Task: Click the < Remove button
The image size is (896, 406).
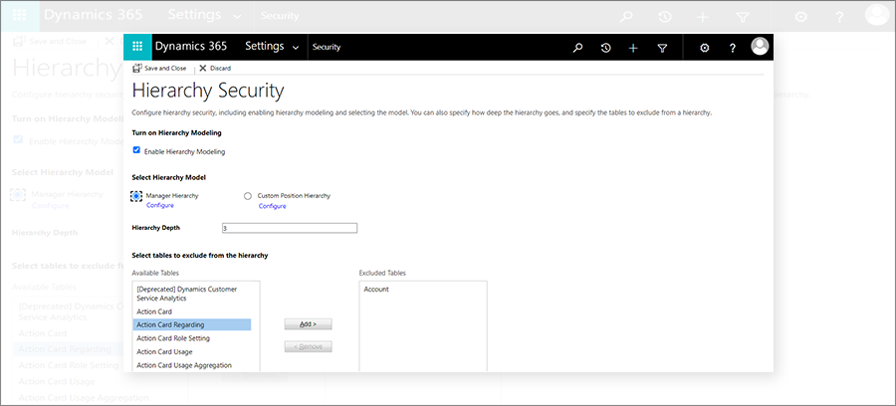Action: [308, 346]
